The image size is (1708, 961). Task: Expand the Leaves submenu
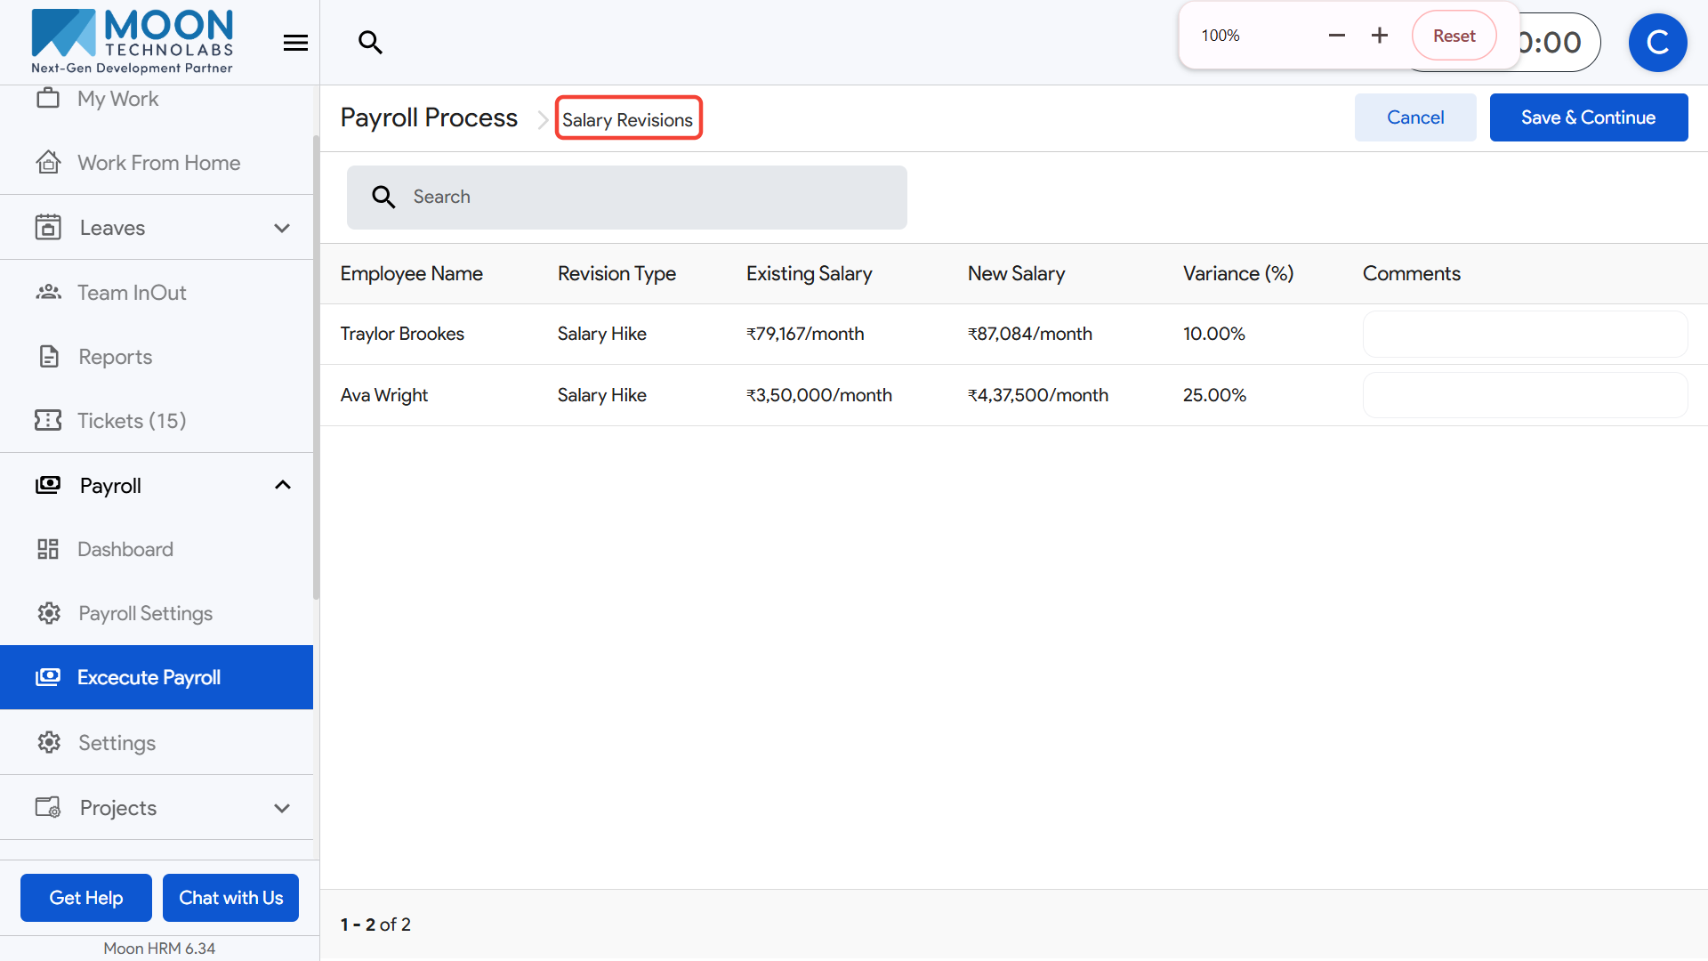point(282,229)
